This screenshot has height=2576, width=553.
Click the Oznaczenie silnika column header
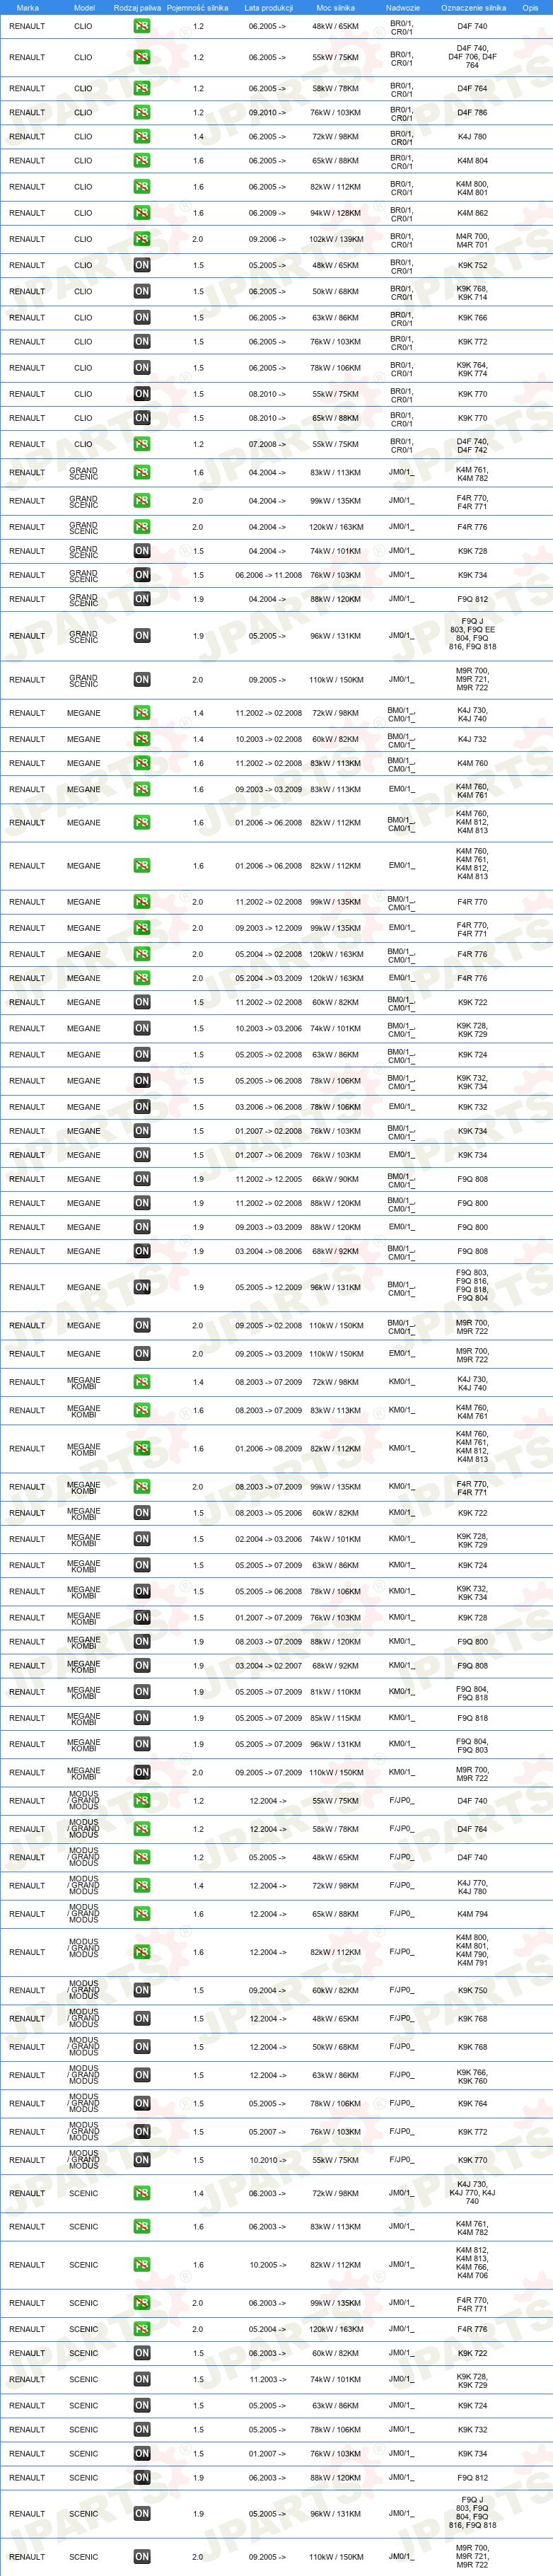(x=473, y=8)
